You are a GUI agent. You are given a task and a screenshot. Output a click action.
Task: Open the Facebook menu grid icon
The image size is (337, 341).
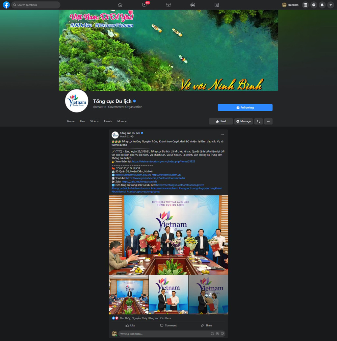(305, 5)
